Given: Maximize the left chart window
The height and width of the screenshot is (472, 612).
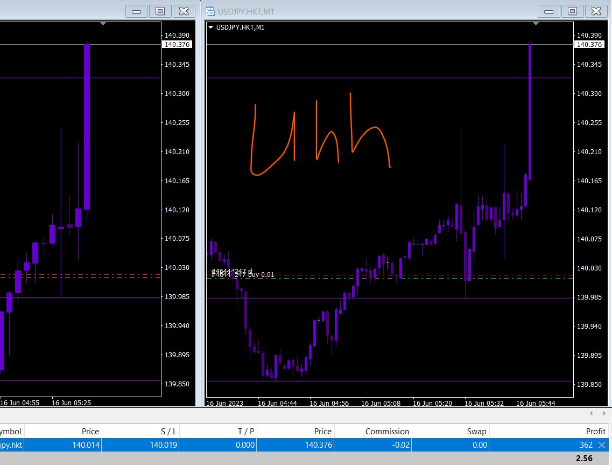Looking at the screenshot, I should (x=160, y=11).
